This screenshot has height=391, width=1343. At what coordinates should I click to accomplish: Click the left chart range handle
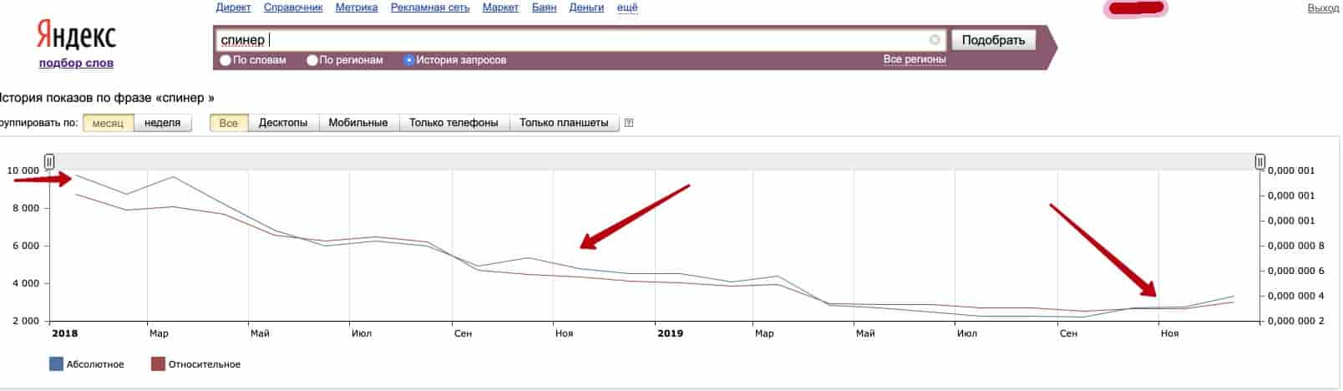(x=49, y=162)
